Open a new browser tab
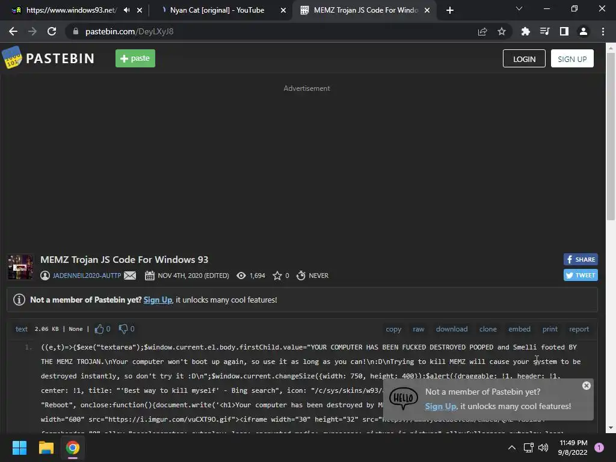 point(450,10)
